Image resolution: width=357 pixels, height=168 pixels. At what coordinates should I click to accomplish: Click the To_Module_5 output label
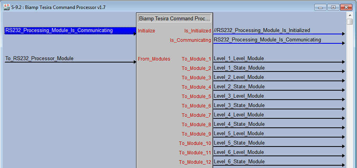(196, 97)
